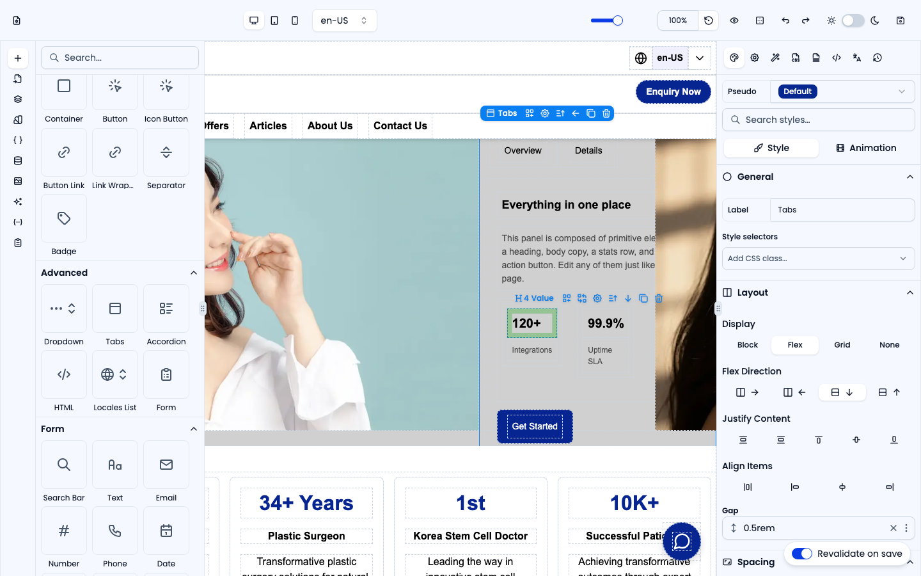Add an HTML component
The height and width of the screenshot is (576, 921).
(64, 374)
